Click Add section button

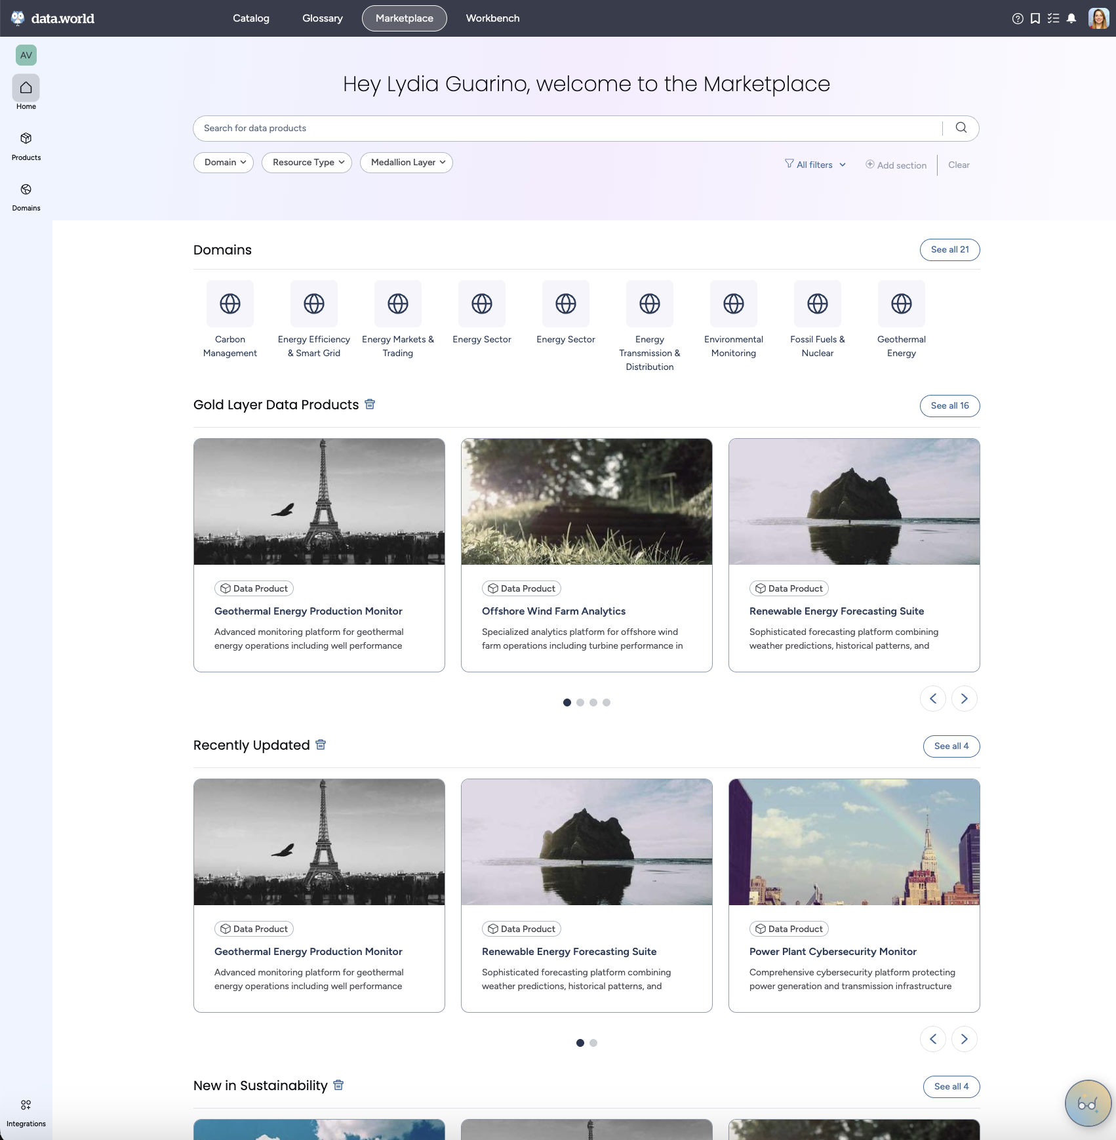pos(896,165)
